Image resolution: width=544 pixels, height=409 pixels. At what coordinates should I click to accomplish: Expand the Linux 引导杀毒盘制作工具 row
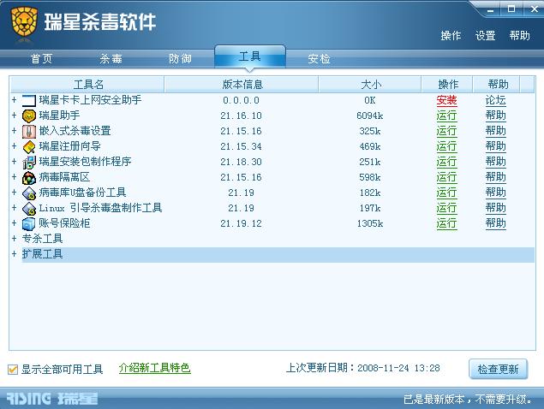(14, 208)
